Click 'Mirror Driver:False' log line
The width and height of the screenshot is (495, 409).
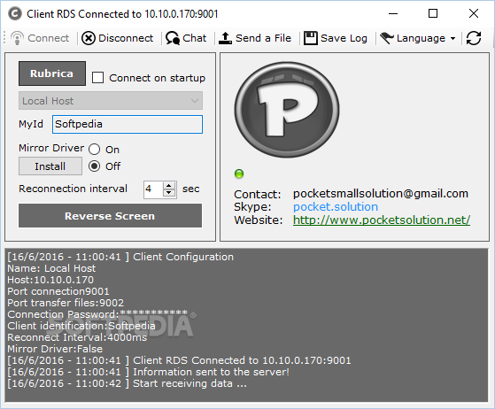pyautogui.click(x=55, y=349)
